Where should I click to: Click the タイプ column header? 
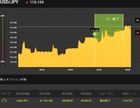(x=6, y=94)
